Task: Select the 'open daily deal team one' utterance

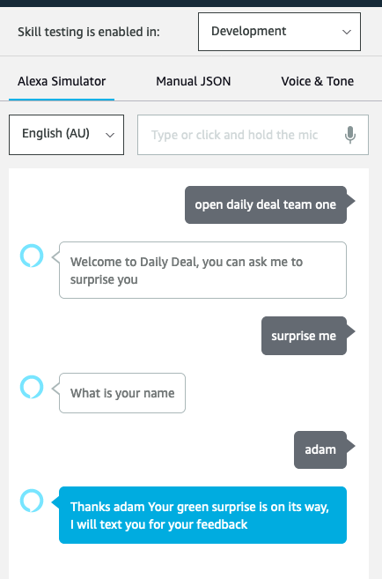Action: [x=266, y=204]
